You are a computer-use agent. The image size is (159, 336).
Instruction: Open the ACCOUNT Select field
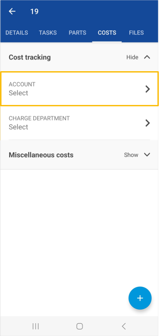79,89
